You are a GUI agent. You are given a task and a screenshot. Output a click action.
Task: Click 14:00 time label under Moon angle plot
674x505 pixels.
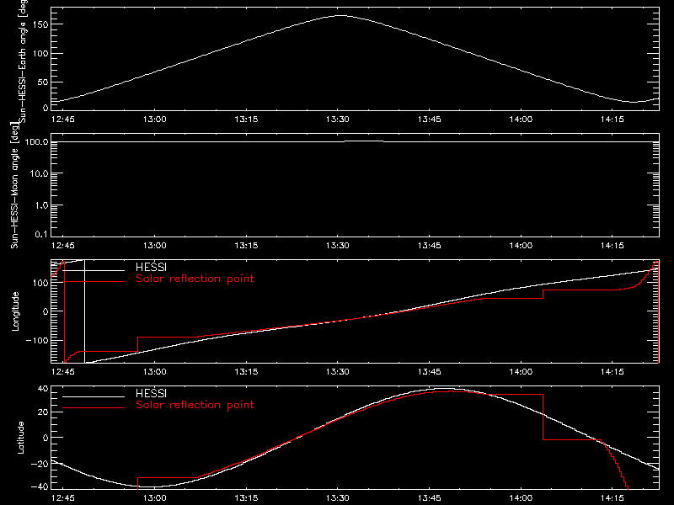click(521, 245)
